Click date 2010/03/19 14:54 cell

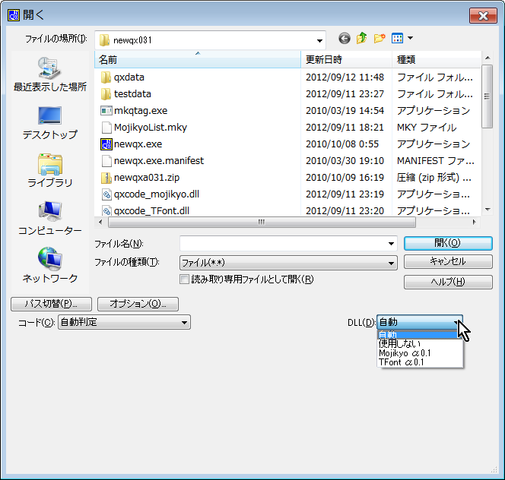click(x=345, y=111)
